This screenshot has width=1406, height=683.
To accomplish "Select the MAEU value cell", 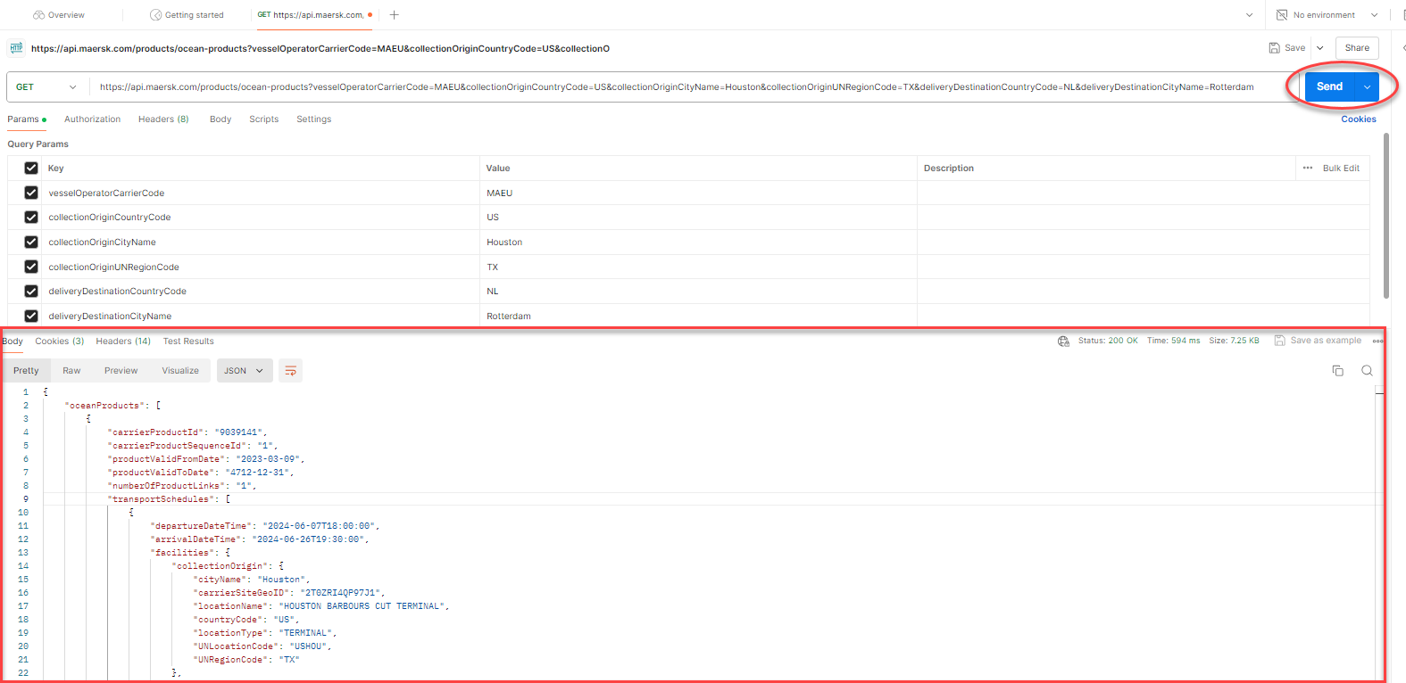I will (x=698, y=193).
